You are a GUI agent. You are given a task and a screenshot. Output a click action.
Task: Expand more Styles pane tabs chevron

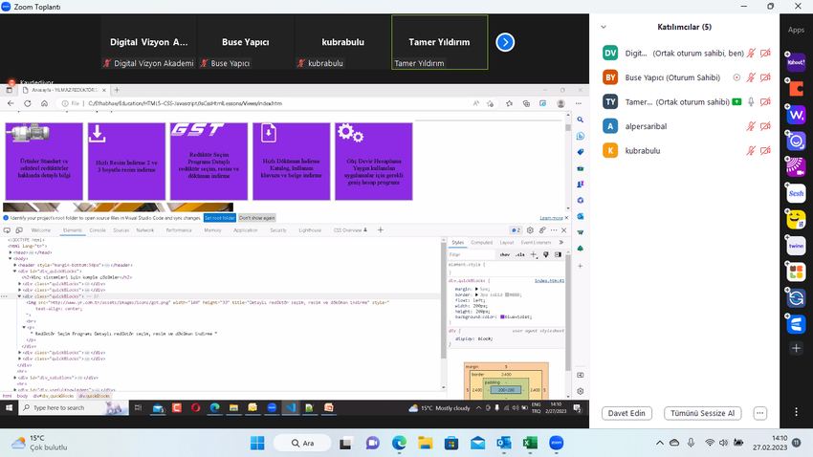click(x=561, y=242)
